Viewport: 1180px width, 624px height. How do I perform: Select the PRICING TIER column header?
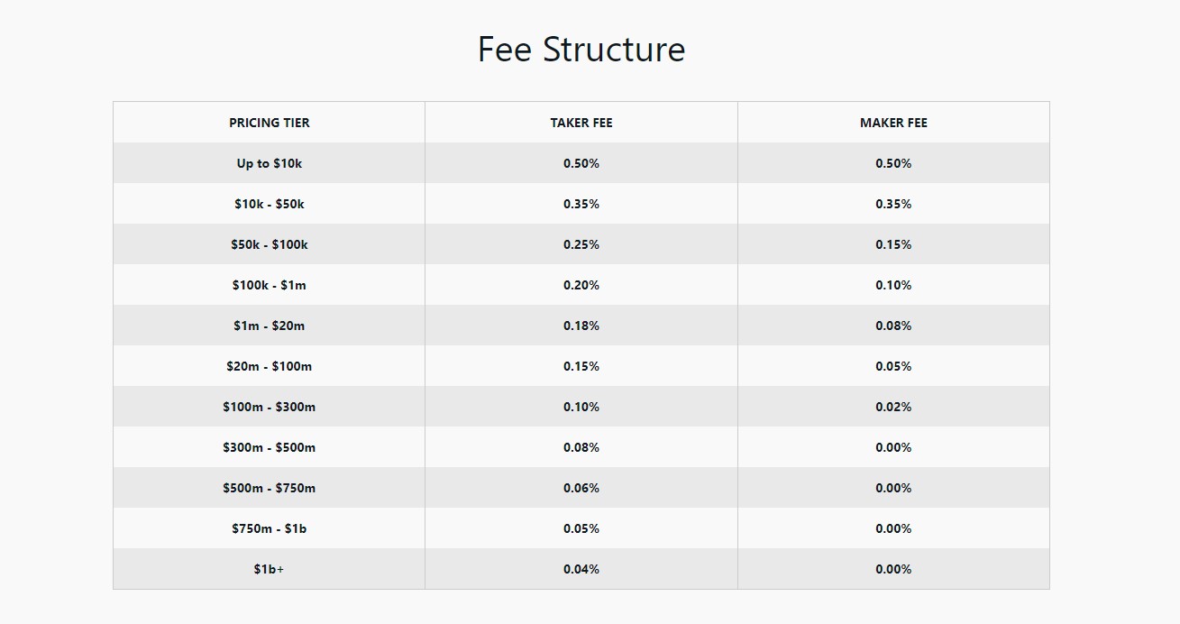point(269,123)
